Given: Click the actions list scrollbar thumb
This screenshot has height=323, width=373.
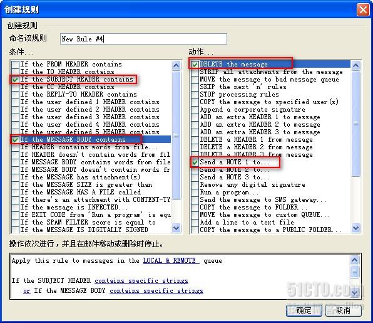Looking at the screenshot, I should [x=355, y=124].
